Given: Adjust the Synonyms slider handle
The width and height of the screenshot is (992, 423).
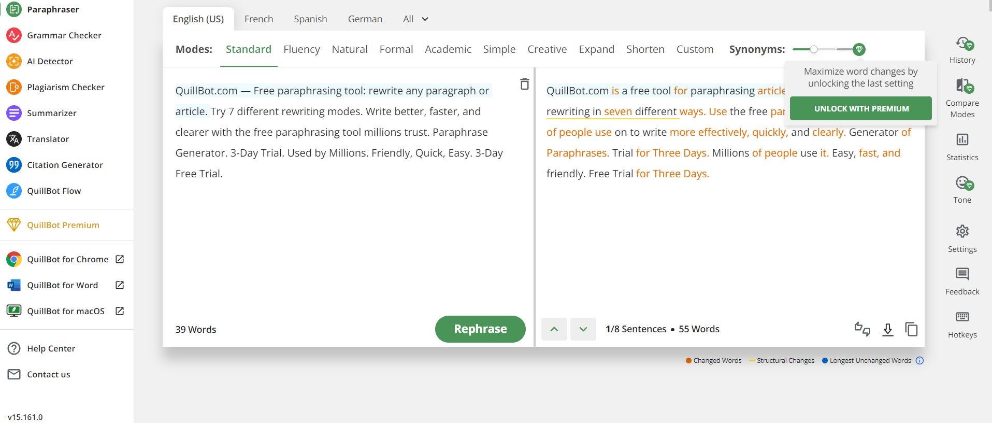Looking at the screenshot, I should [814, 49].
